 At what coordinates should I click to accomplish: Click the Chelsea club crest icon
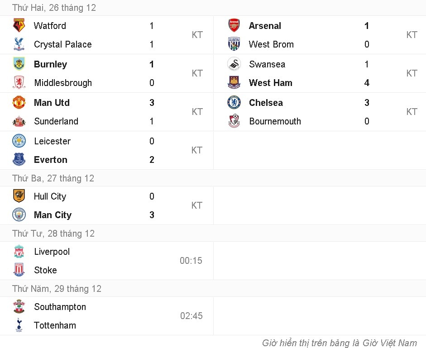234,103
